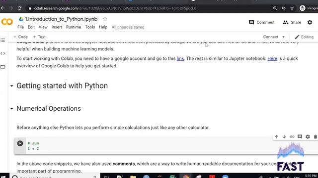Go forward in the browser
This screenshot has width=318, height=178.
tap(11, 8)
